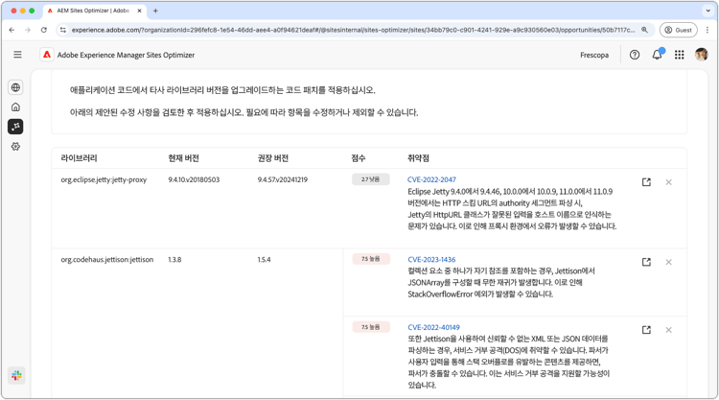The width and height of the screenshot is (719, 400).
Task: Open external link for CVE-2022-40149 row
Action: (x=646, y=330)
